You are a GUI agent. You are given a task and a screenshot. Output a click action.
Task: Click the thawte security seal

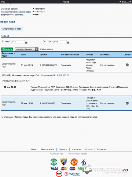(72, 174)
